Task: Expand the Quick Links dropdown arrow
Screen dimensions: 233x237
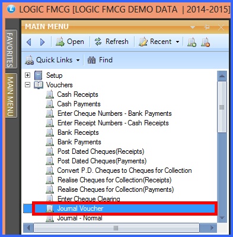Action: click(x=78, y=60)
